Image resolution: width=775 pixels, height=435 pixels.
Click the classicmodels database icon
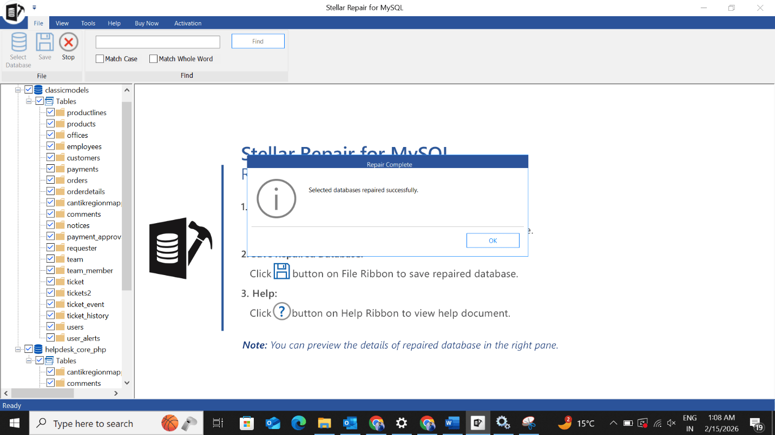coord(38,90)
